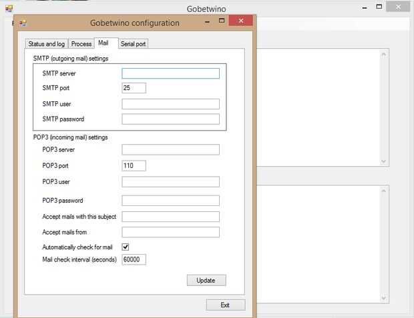Click scroll up arrow in upper Gobetwino pane
Viewport: 414px width, 318px height.
tap(384, 55)
